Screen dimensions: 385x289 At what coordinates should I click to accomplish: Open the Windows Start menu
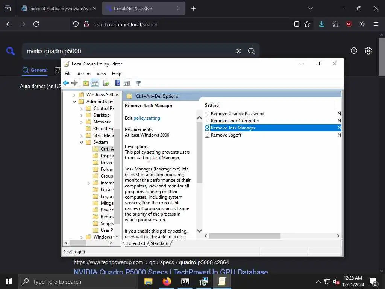point(9,281)
